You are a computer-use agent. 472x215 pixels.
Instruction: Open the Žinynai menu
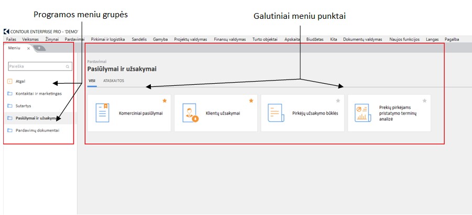coord(52,39)
